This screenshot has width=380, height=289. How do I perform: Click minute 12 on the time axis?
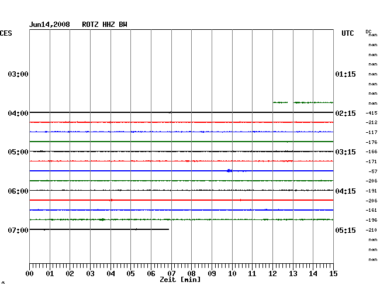pyautogui.click(x=272, y=274)
